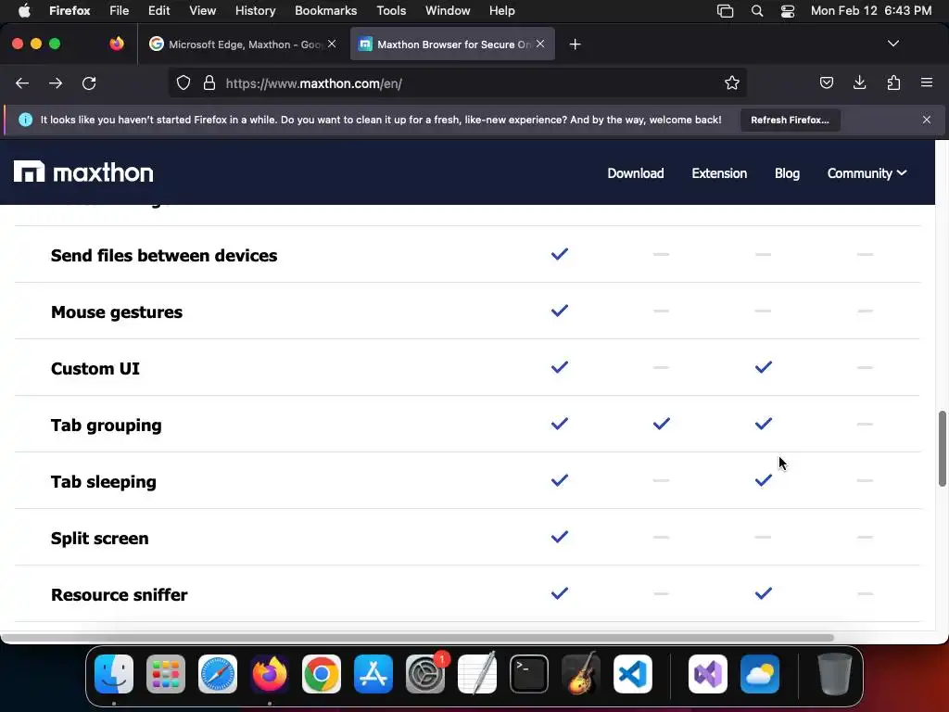Open Firefox application hamburger menu

tap(926, 83)
